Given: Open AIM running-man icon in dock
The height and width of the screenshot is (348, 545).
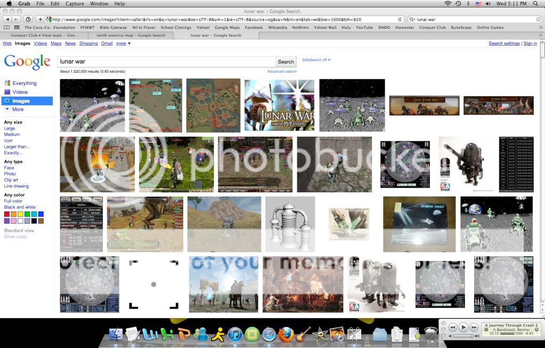Looking at the screenshot, I should click(x=218, y=335).
